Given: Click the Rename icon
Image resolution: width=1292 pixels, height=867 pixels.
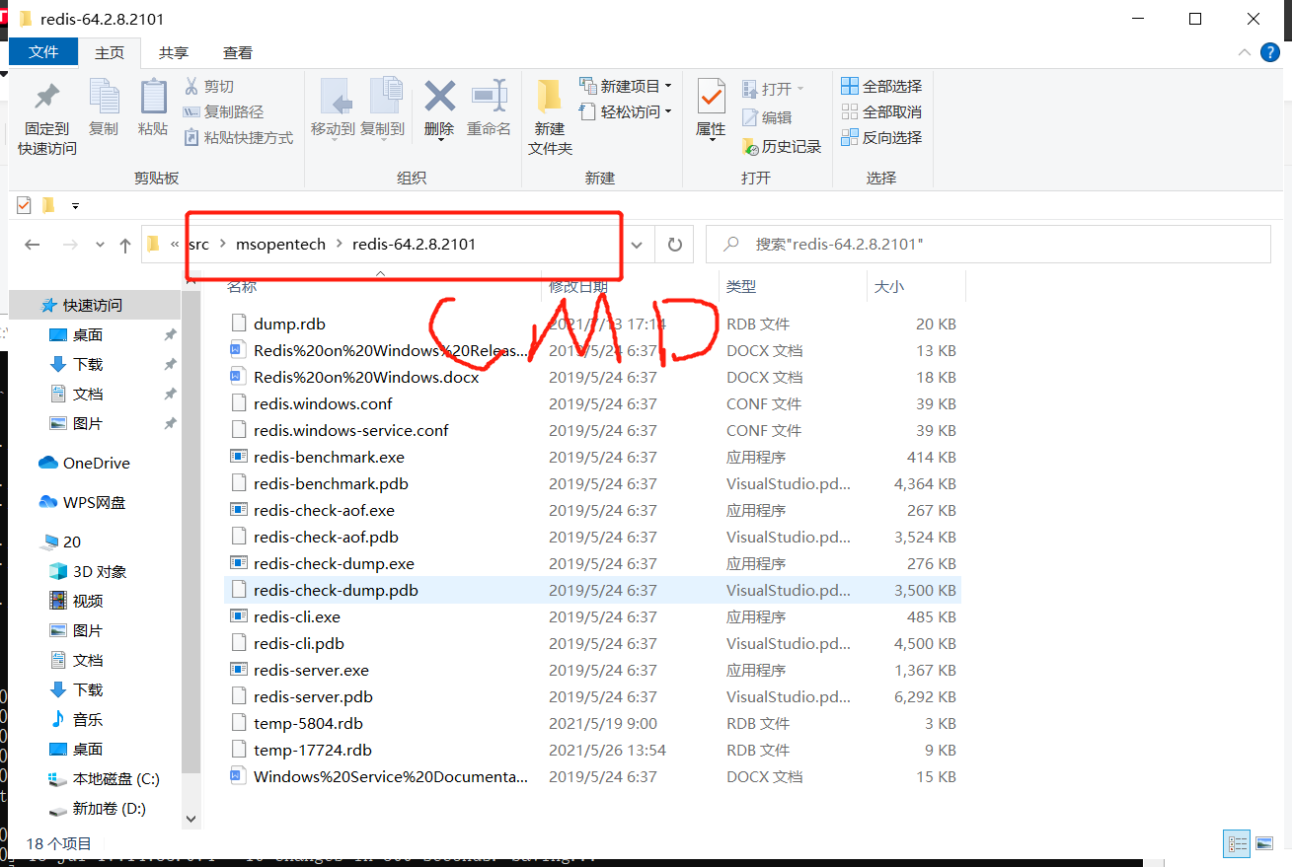Looking at the screenshot, I should [x=489, y=96].
